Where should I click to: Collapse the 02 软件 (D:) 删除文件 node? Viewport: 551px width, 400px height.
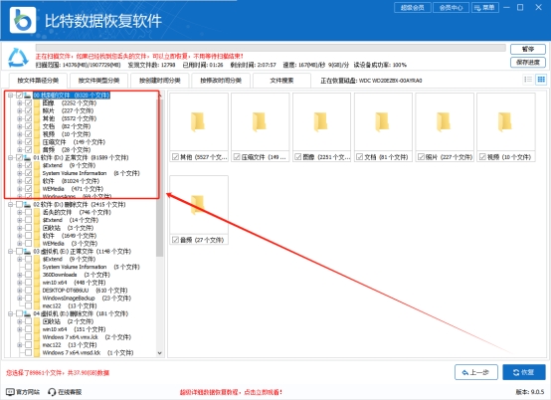[11, 205]
